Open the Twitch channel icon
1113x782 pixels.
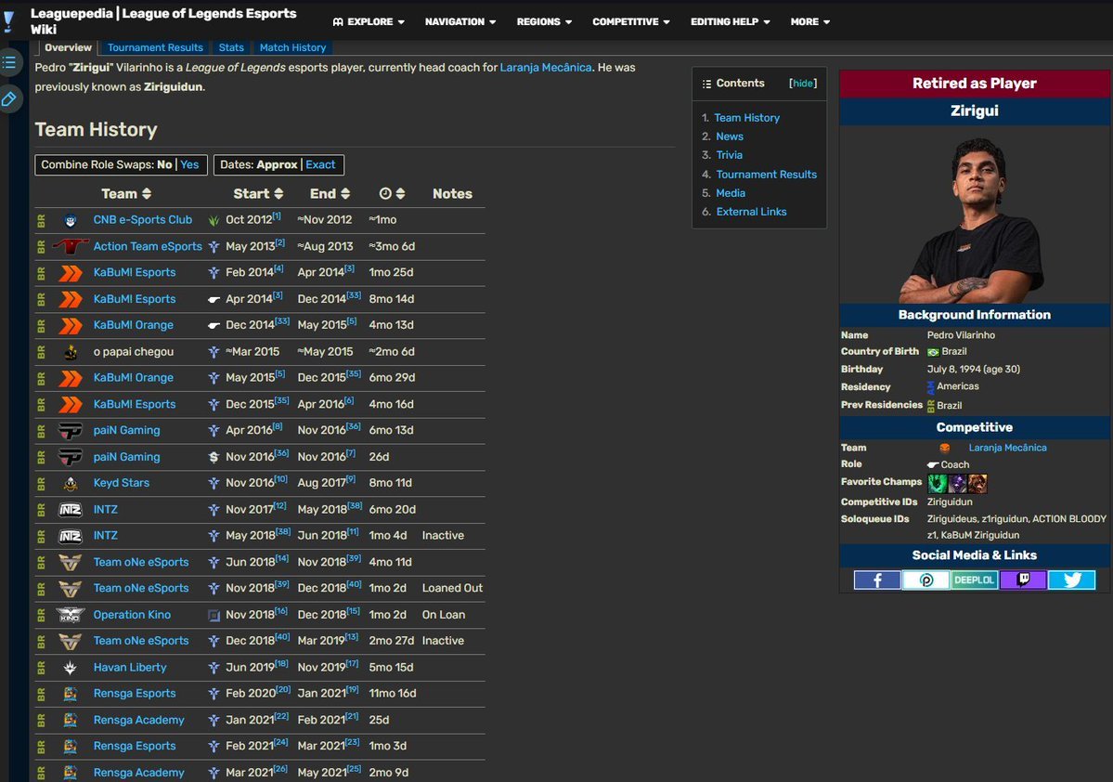[1023, 580]
